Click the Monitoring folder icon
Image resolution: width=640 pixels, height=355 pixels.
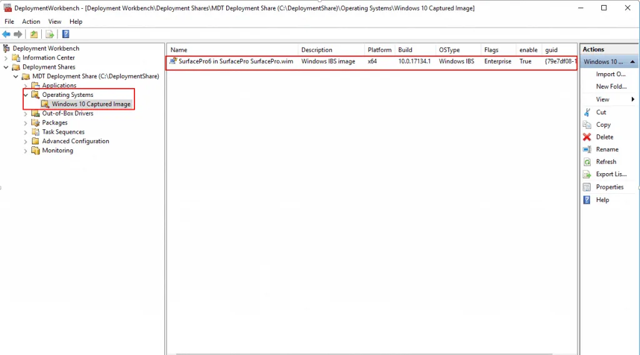click(x=36, y=151)
